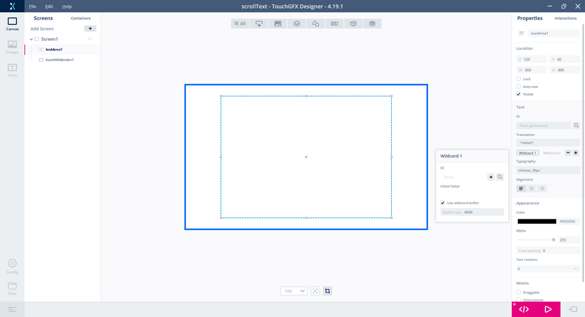Open the Shapes widget category
Screen dimensions: 585x317
316,24
